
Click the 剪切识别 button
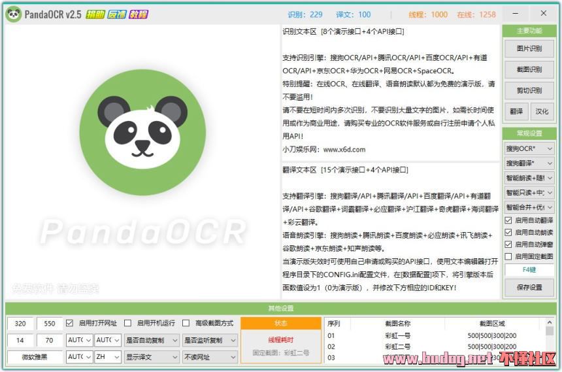(529, 90)
